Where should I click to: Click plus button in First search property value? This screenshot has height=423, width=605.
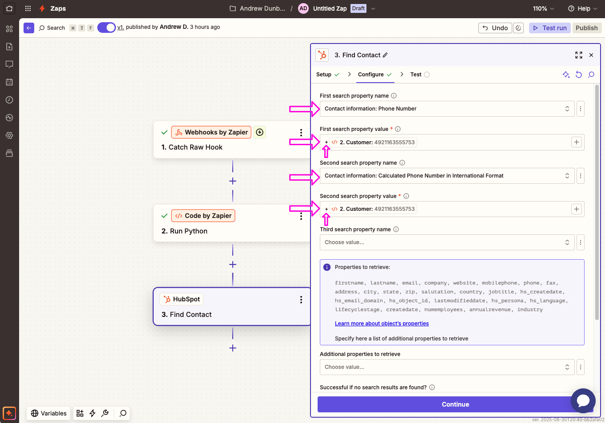577,142
